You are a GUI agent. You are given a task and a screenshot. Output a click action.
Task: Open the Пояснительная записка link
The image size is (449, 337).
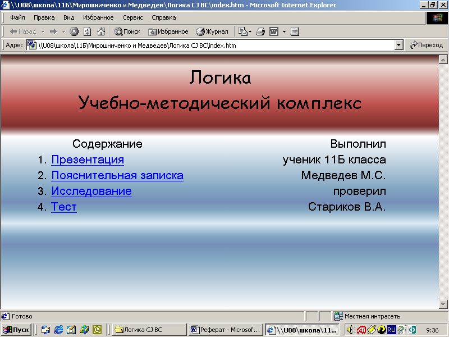tap(117, 175)
